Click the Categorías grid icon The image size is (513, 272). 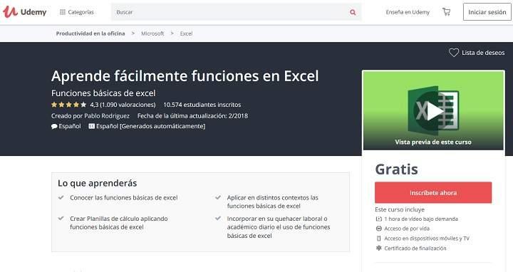click(63, 12)
